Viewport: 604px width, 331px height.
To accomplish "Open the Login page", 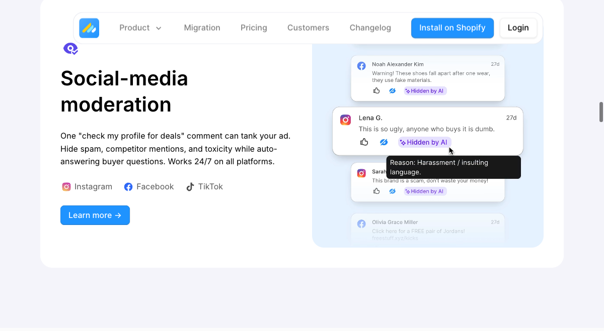I will tap(518, 28).
